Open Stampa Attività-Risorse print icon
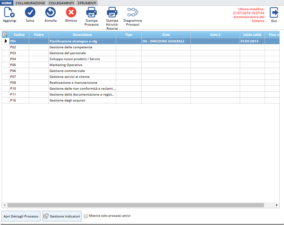Screen dimensions: 284x225 pos(112,13)
